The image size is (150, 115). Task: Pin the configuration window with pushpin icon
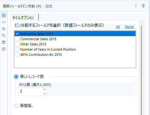click(143, 6)
